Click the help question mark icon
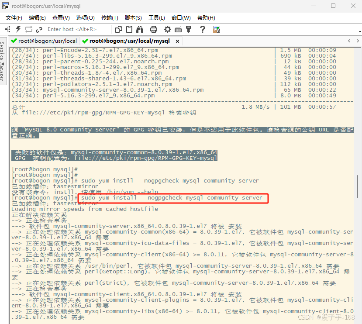362x324 pixels. pyautogui.click(x=202, y=29)
